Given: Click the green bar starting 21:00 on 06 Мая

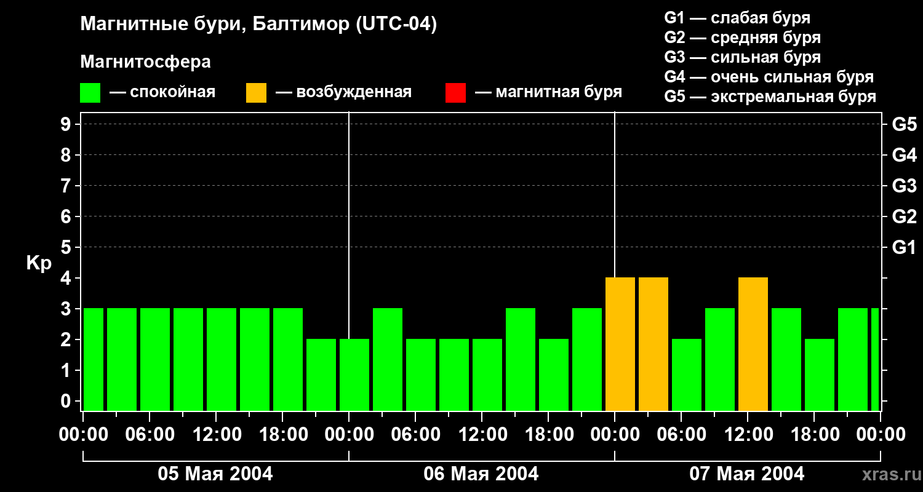Looking at the screenshot, I should point(587,360).
